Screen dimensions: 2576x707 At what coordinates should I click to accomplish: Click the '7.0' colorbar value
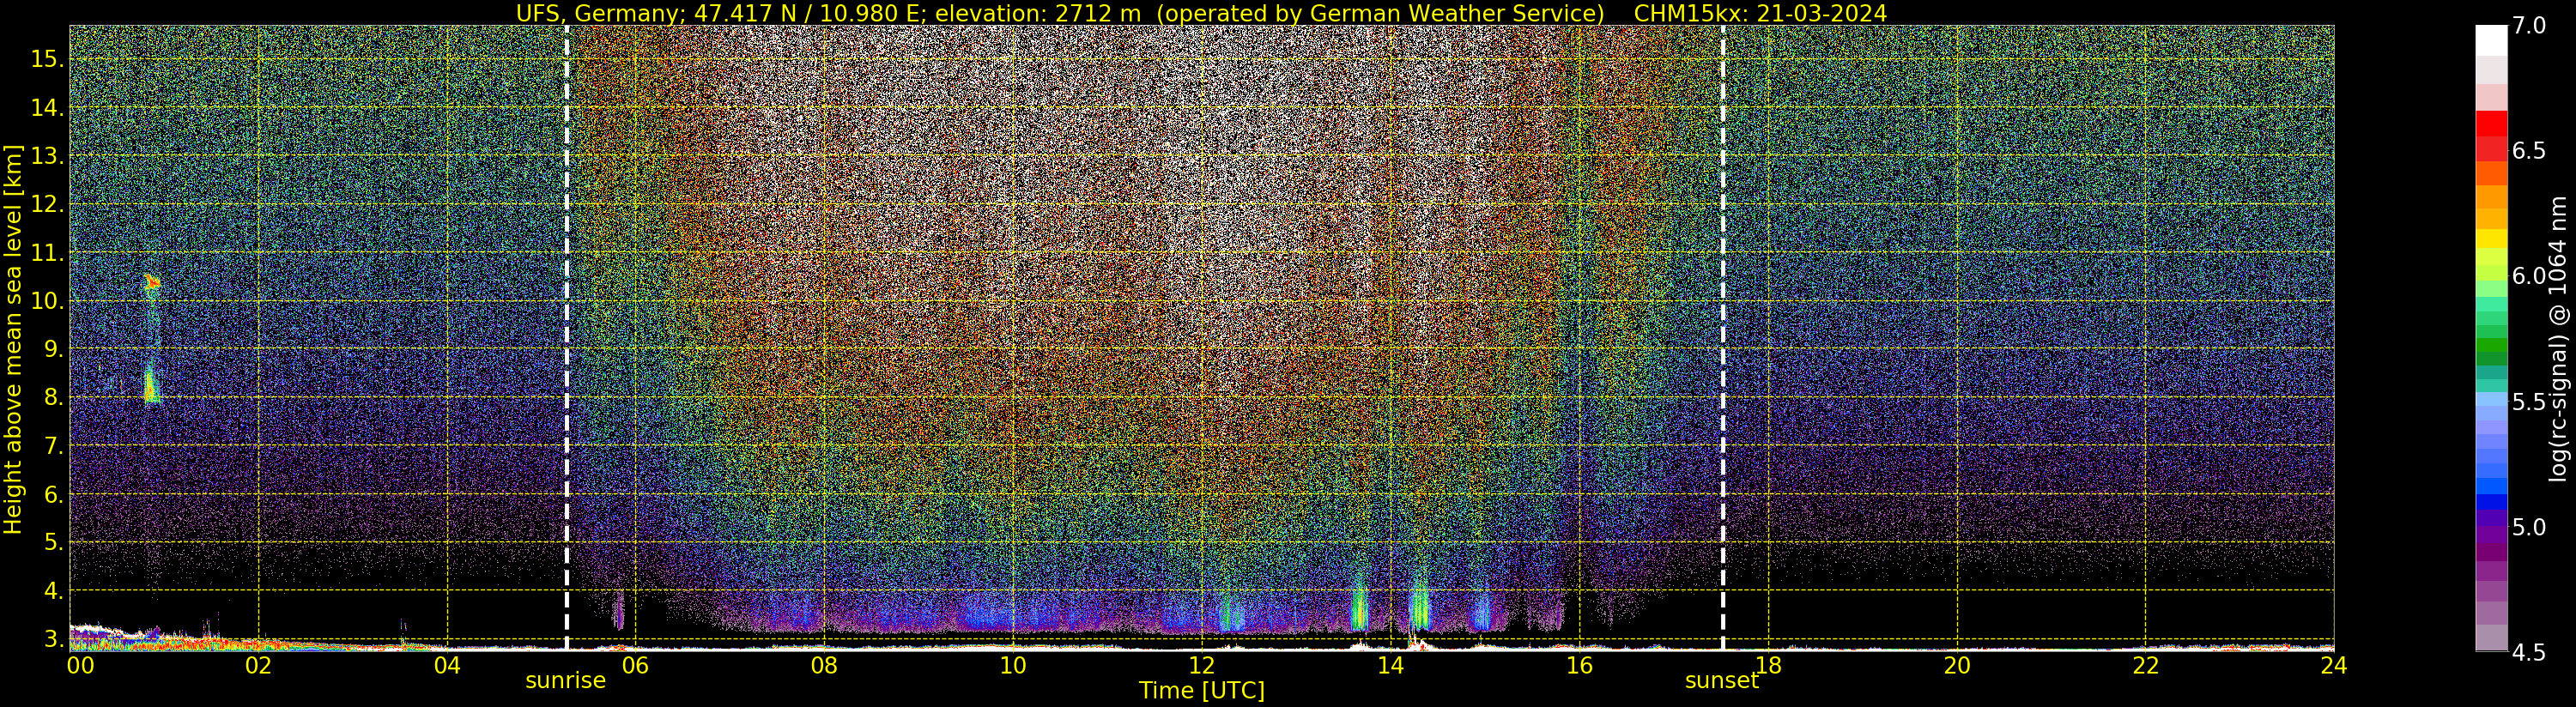2529,26
